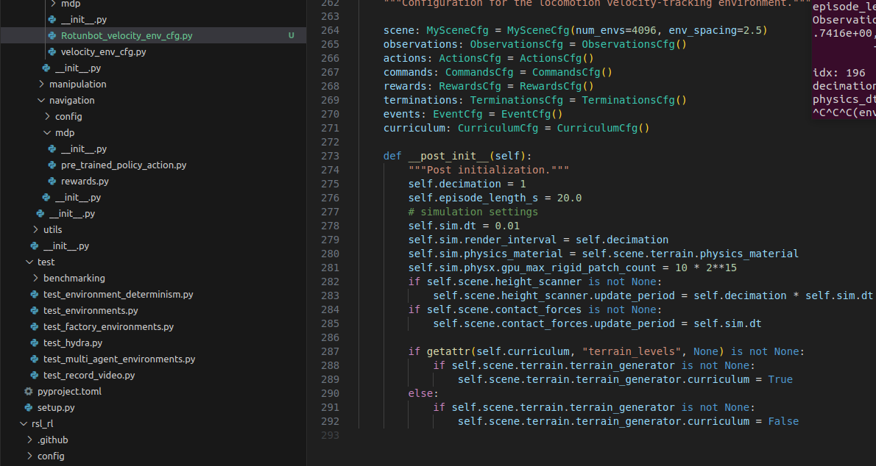Click Python icon of pre_trained_policy_action.py
Viewport: 876px width, 466px height.
pyautogui.click(x=52, y=165)
